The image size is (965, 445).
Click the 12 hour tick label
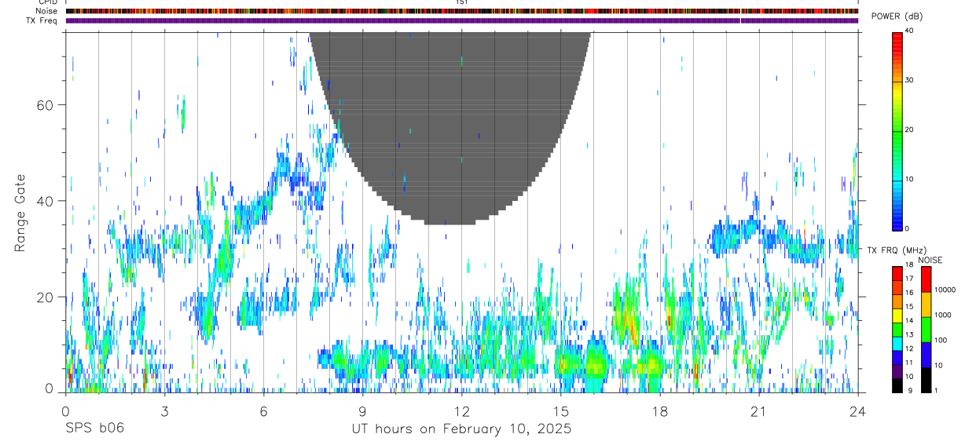pyautogui.click(x=461, y=410)
